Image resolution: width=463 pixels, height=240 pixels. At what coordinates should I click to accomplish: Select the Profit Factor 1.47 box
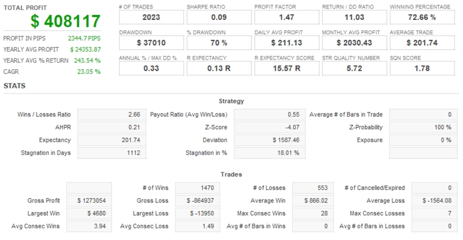(287, 17)
